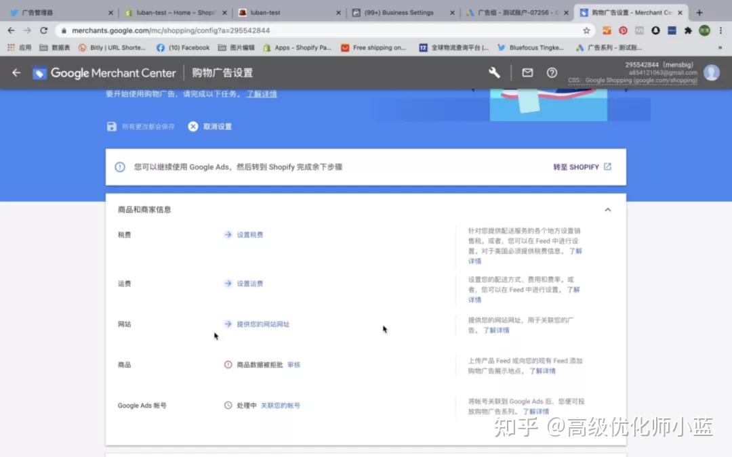Viewport: 732px width, 457px height.
Task: Click the pending status clock icon for Google Ads 帐号
Action: coord(228,405)
